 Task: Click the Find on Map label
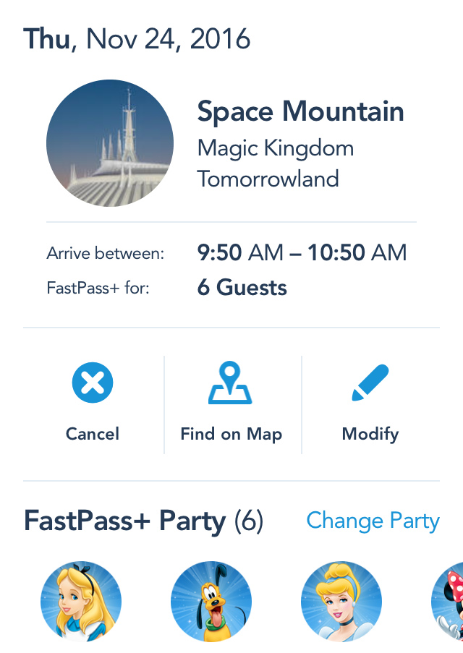(x=231, y=435)
